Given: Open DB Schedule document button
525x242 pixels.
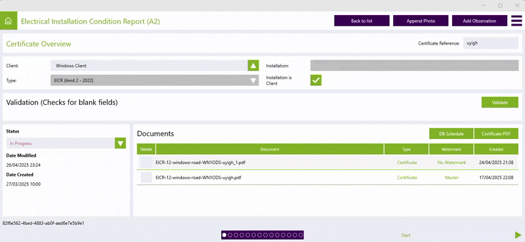Looking at the screenshot, I should click(x=451, y=134).
